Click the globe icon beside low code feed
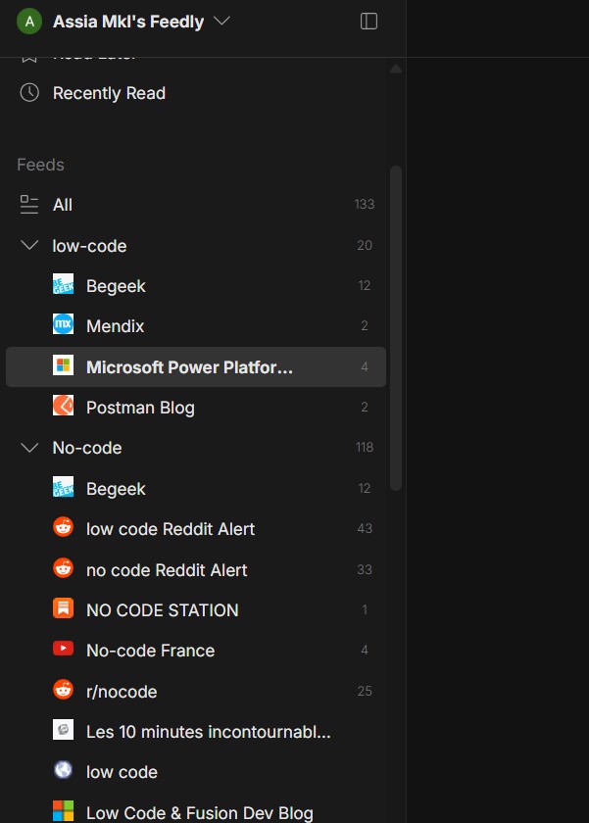Screen dimensions: 589x823 click(63, 770)
